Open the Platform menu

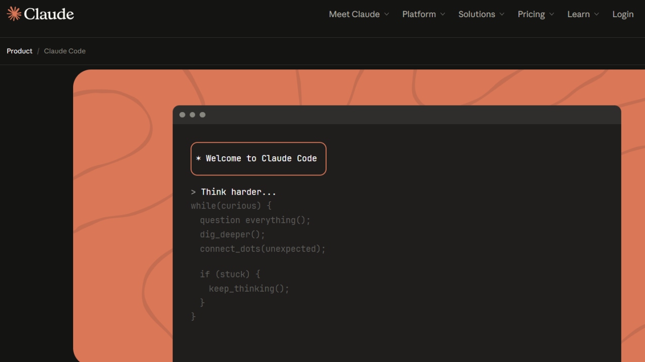[419, 14]
